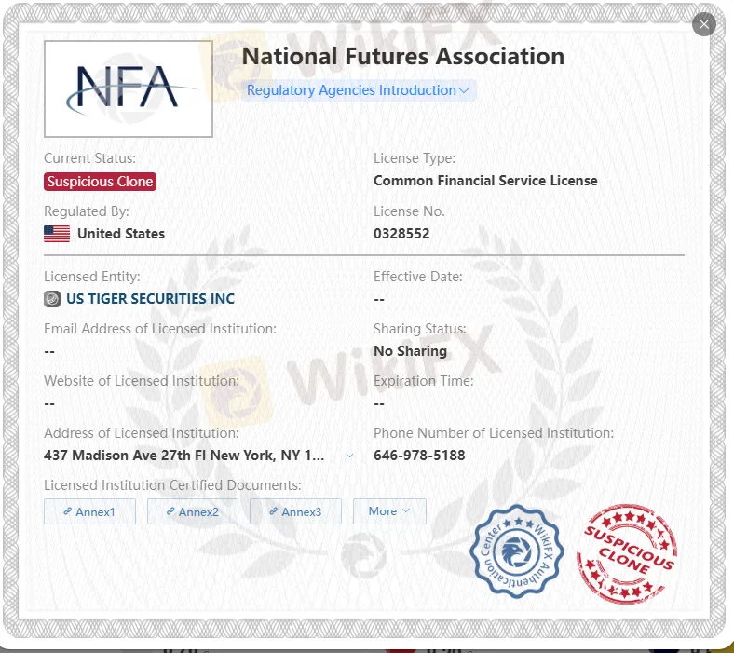Click the link icon in Annex2 button
734x653 pixels.
[170, 511]
